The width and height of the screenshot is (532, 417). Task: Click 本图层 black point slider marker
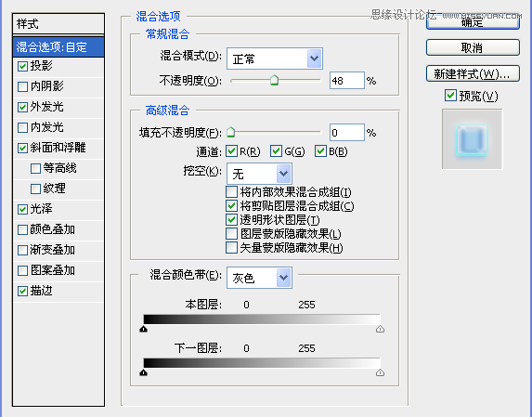click(x=144, y=329)
